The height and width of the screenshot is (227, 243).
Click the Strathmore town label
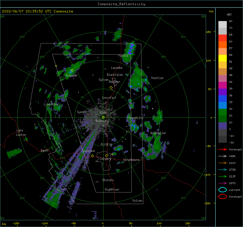[131, 160]
